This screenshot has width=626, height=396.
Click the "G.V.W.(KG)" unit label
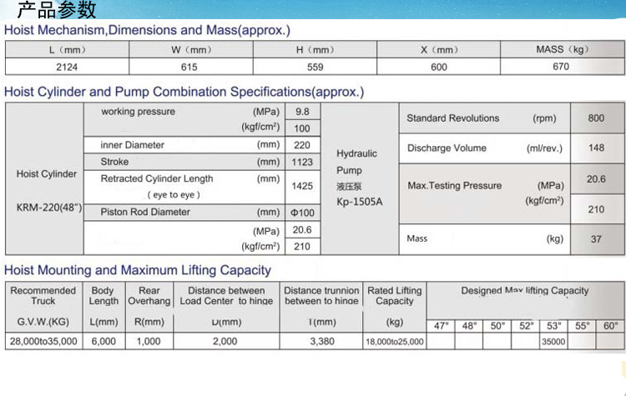click(x=43, y=322)
